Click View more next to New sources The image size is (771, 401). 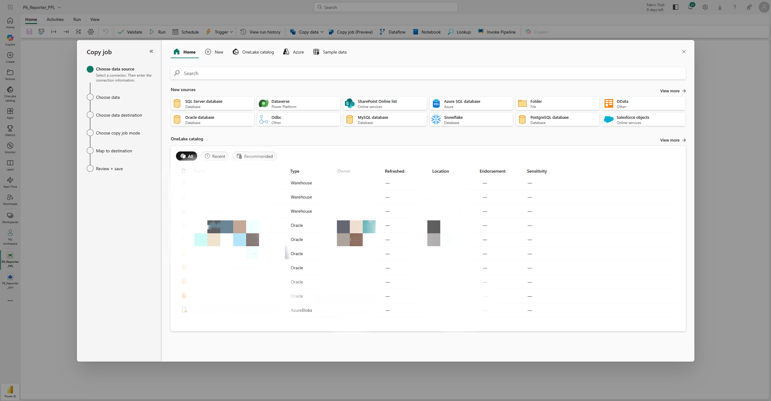(672, 91)
